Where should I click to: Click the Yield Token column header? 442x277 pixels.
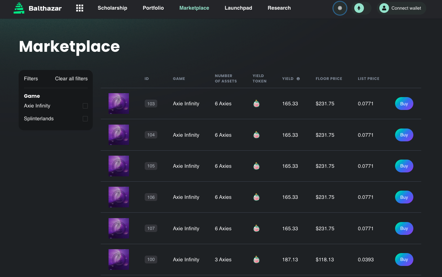pyautogui.click(x=260, y=79)
